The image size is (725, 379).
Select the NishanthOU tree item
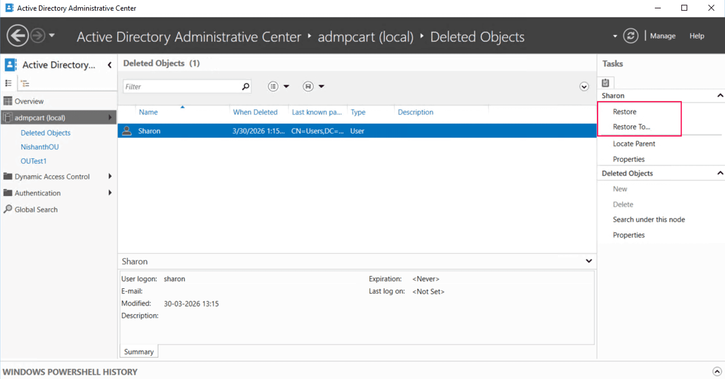coord(40,147)
